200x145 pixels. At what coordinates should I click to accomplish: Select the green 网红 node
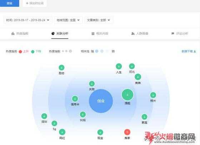coord(62,132)
